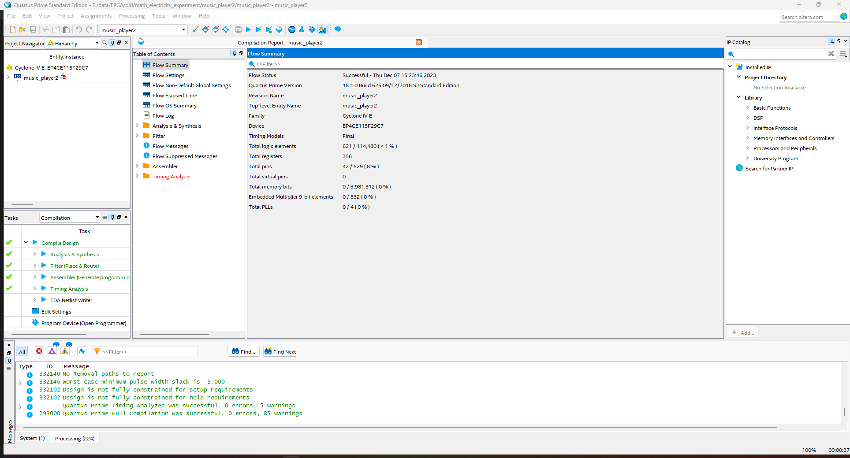
Task: Click the Find... button in messages
Action: point(243,351)
